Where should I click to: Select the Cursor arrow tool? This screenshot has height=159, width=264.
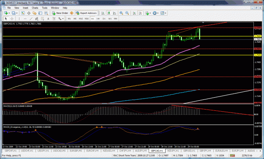(x=6, y=19)
